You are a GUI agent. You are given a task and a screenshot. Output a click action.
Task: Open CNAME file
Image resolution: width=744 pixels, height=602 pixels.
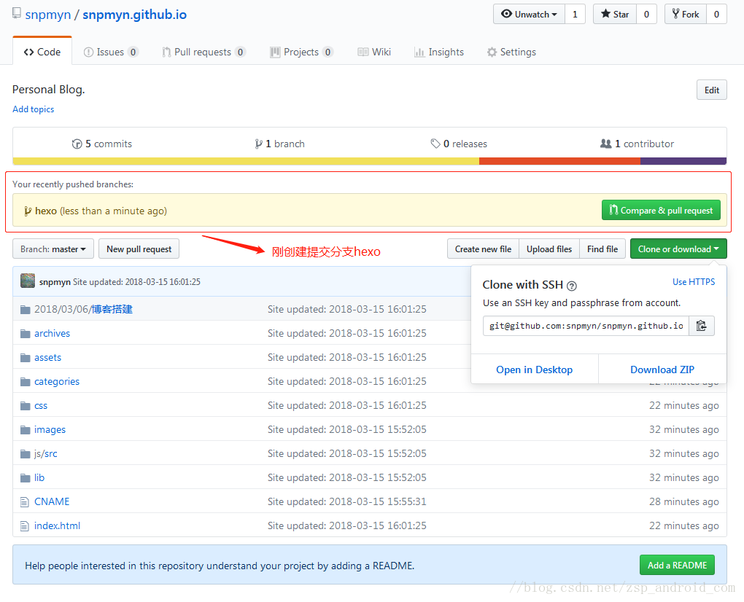(52, 501)
